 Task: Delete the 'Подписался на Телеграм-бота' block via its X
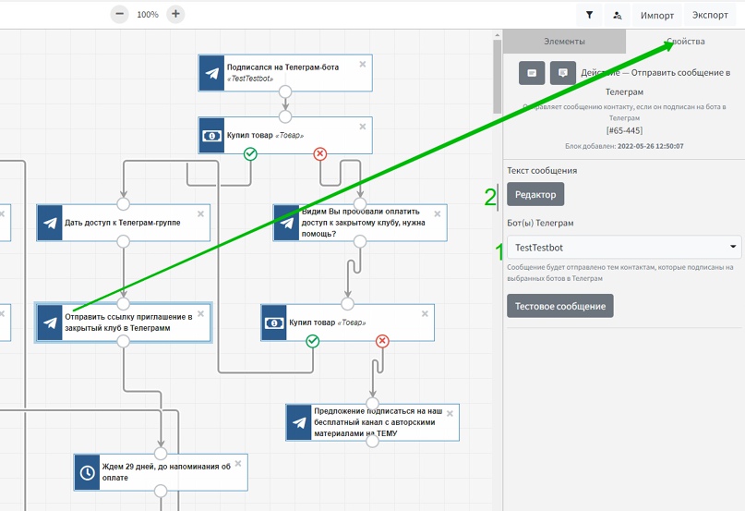click(x=362, y=64)
